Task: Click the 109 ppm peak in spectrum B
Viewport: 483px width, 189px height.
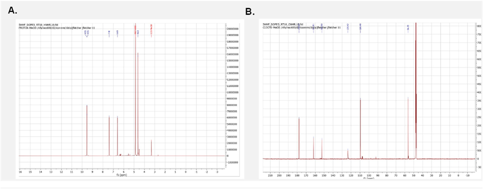Action: point(360,128)
